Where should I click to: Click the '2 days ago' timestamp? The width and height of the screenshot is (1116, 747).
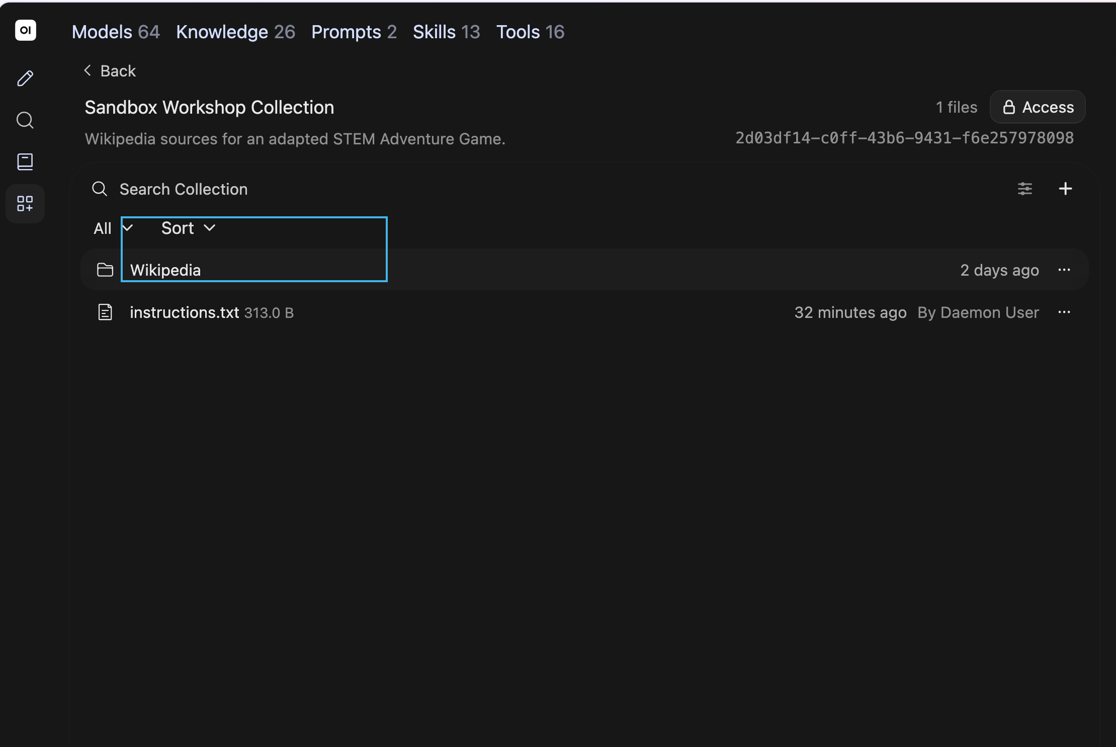pyautogui.click(x=1000, y=270)
